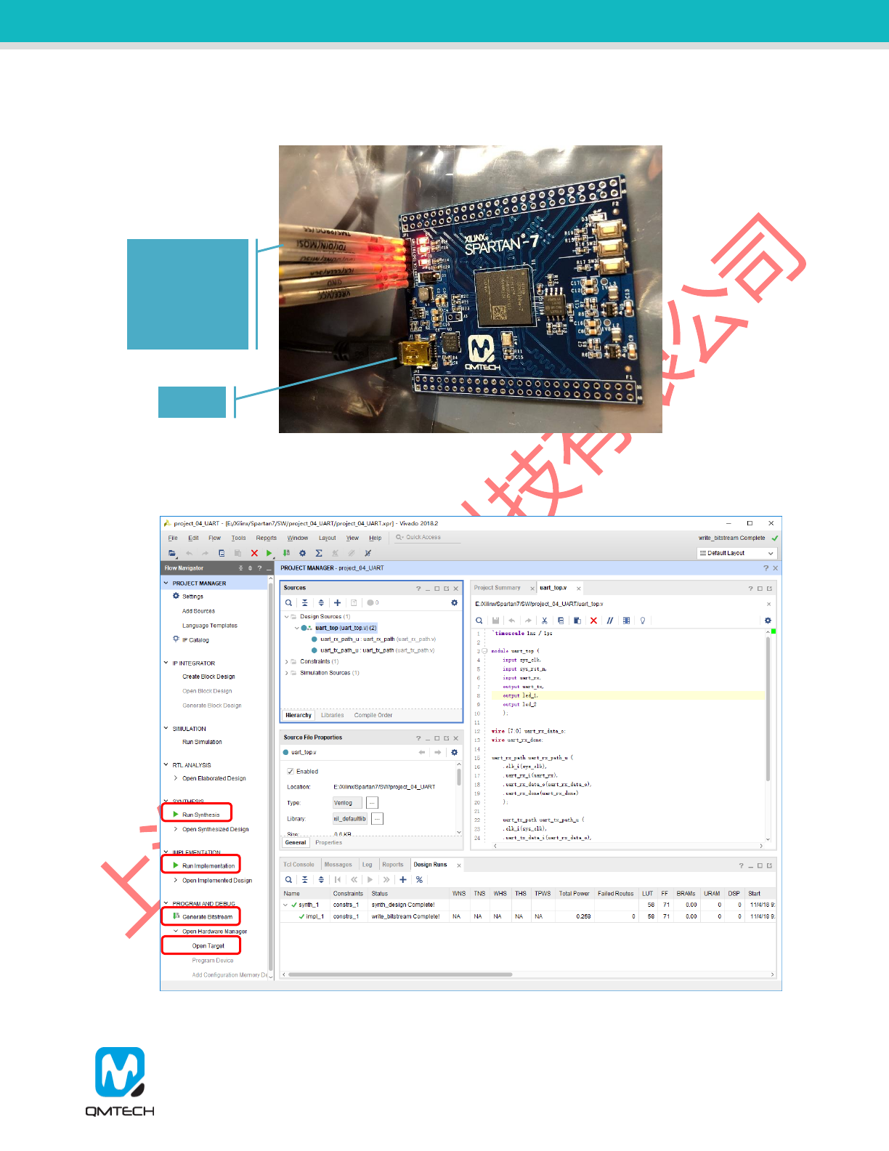Toggle the Enabled checkbox for uart_top.v
The height and width of the screenshot is (1151, 889).
point(291,771)
